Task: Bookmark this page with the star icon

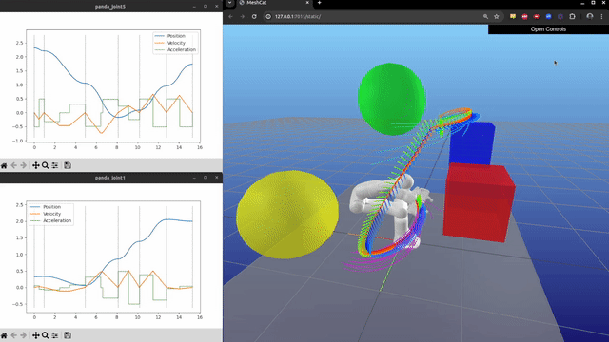Action: point(497,17)
